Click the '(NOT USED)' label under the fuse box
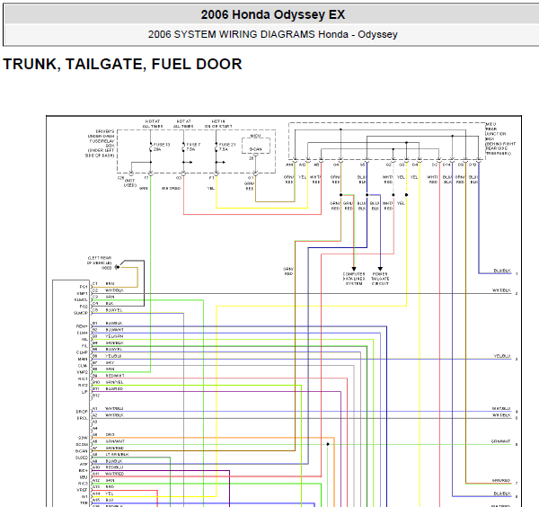The height and width of the screenshot is (507, 539). (x=130, y=182)
